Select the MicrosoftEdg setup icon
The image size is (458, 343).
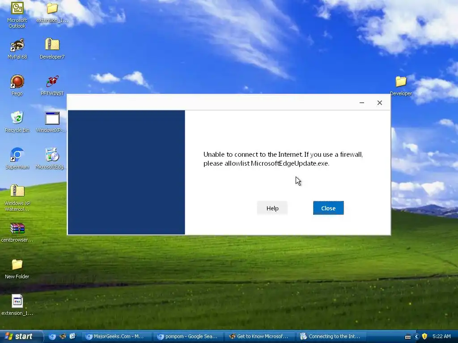click(52, 159)
